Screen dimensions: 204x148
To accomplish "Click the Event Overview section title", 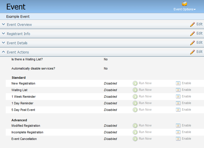I will pos(19,25).
